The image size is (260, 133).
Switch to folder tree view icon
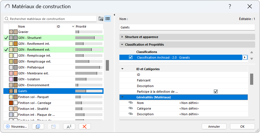pyautogui.click(x=101, y=19)
